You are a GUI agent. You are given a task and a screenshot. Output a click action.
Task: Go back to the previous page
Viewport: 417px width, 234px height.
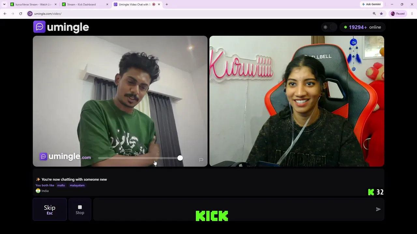5,14
